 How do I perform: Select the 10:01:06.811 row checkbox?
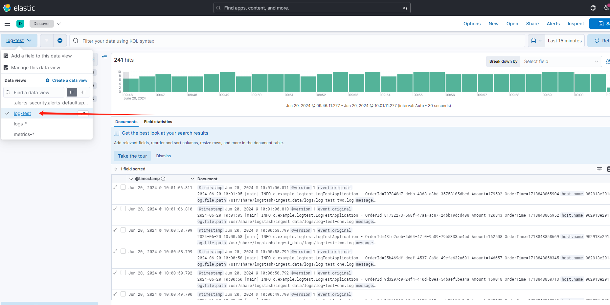coord(123,187)
